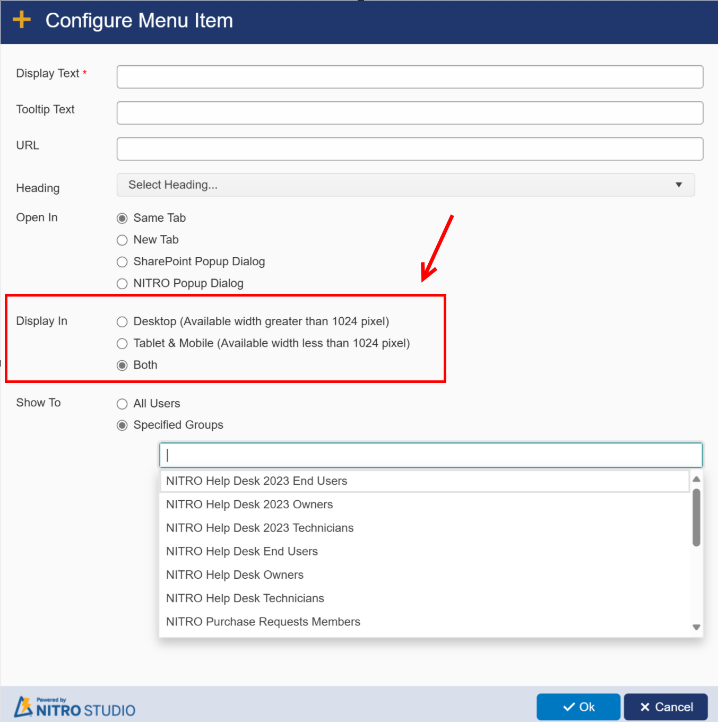Pick NITRO Help Desk Owners group
Image resolution: width=718 pixels, height=722 pixels.
425,575
